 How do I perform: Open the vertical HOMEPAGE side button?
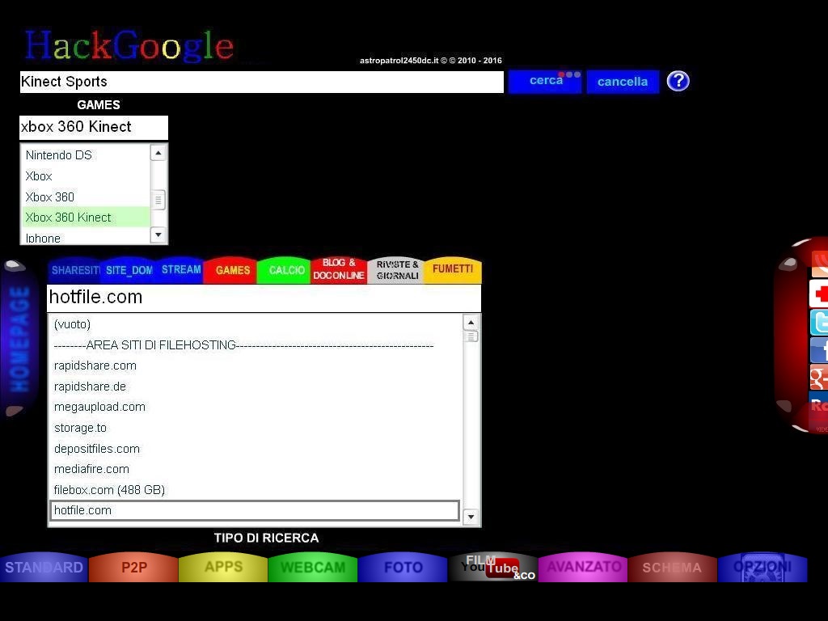(x=20, y=339)
